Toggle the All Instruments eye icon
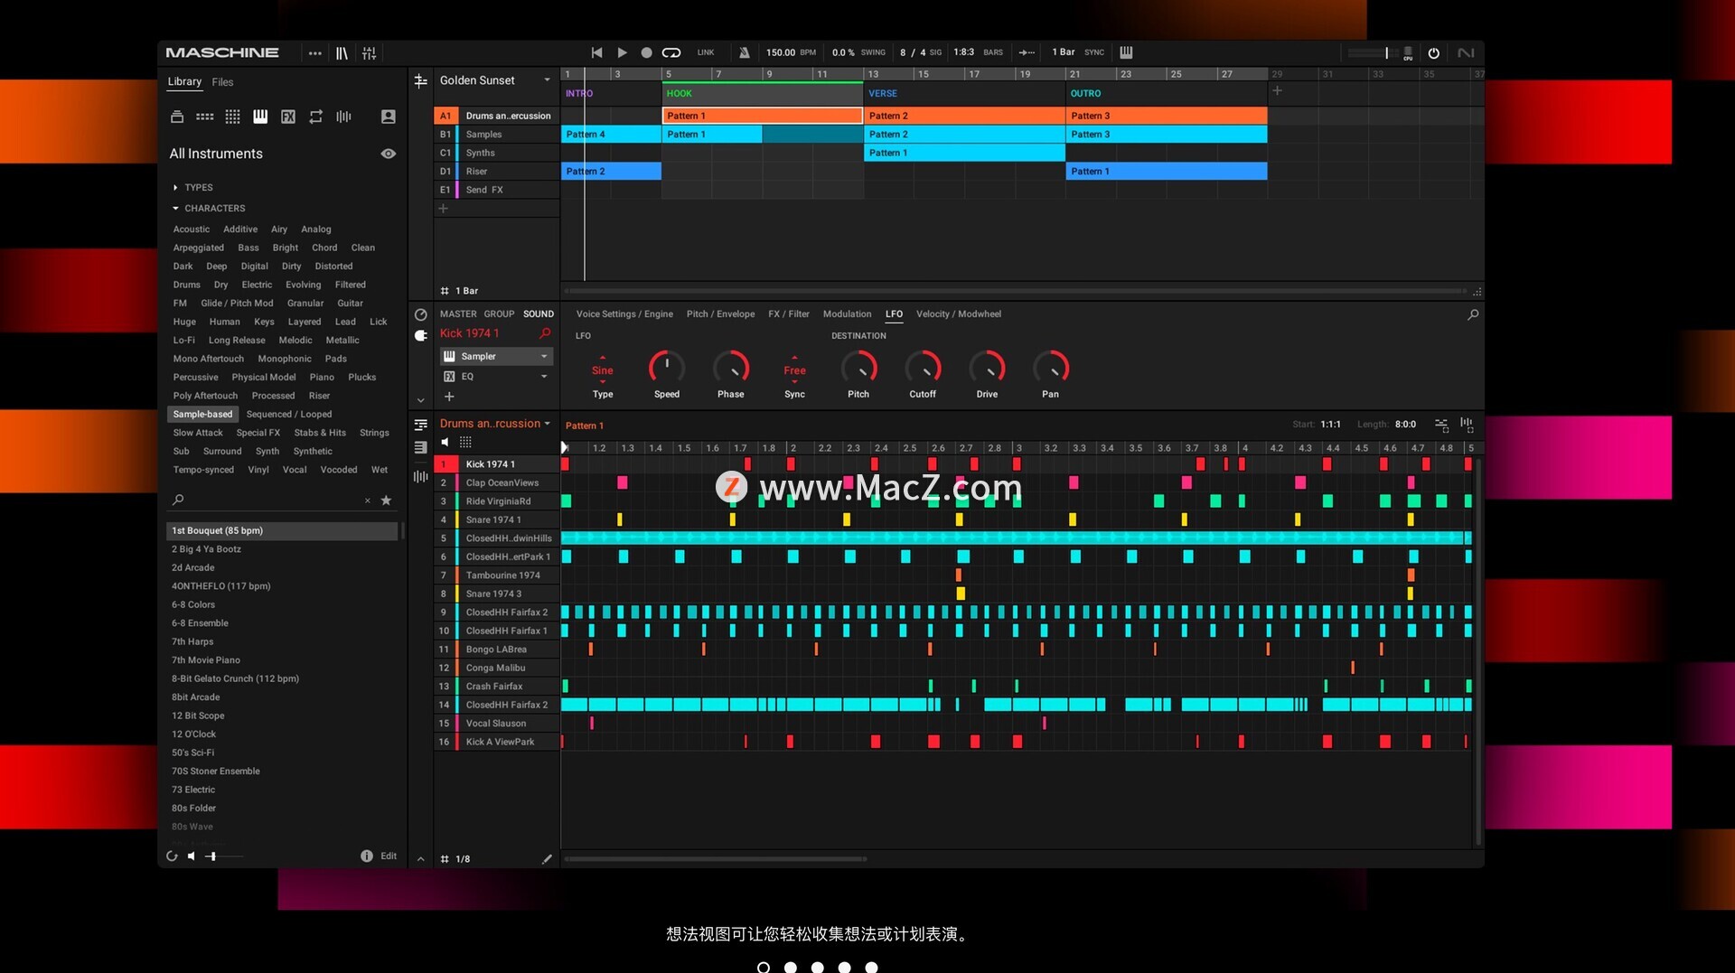The image size is (1735, 973). pyautogui.click(x=389, y=154)
